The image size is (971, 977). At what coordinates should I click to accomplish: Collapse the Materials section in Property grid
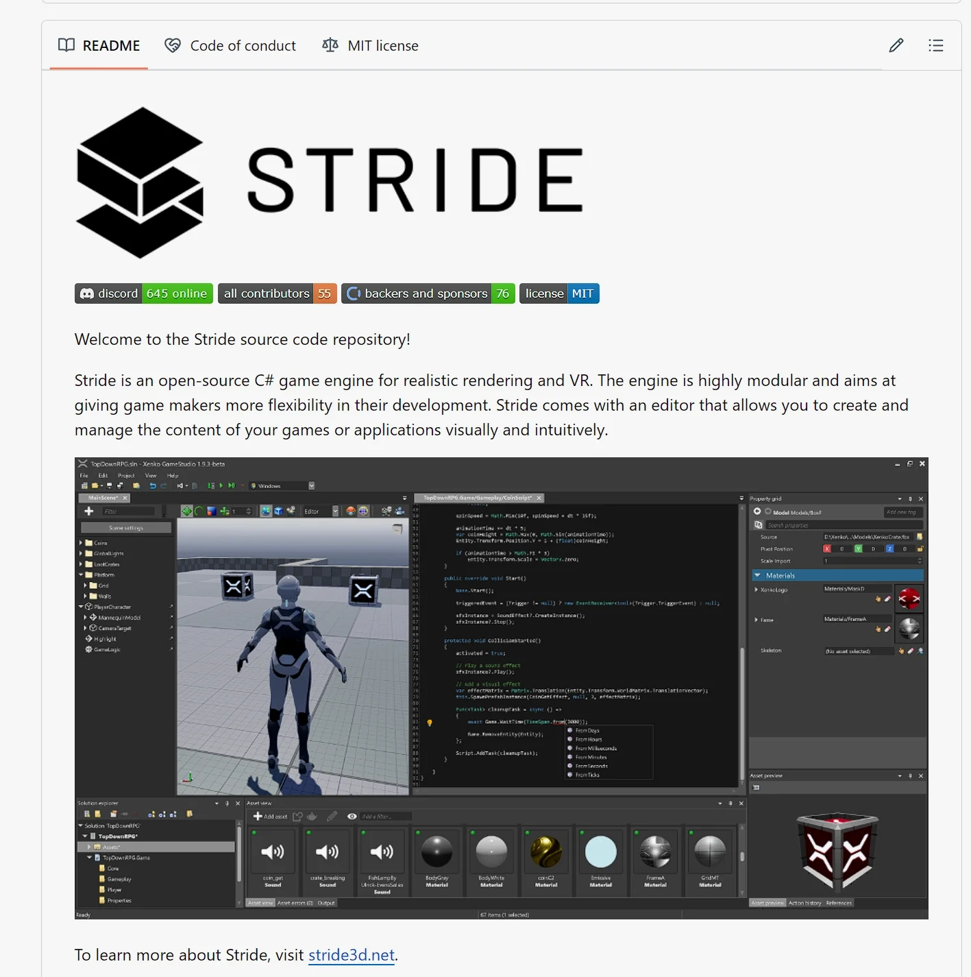pos(757,575)
